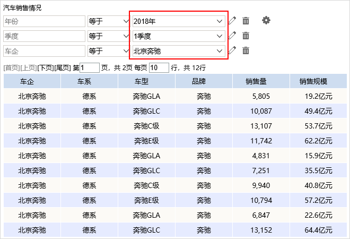The width and height of the screenshot is (350, 239).
Task: Open the filter settings gear
Action: pos(266,20)
